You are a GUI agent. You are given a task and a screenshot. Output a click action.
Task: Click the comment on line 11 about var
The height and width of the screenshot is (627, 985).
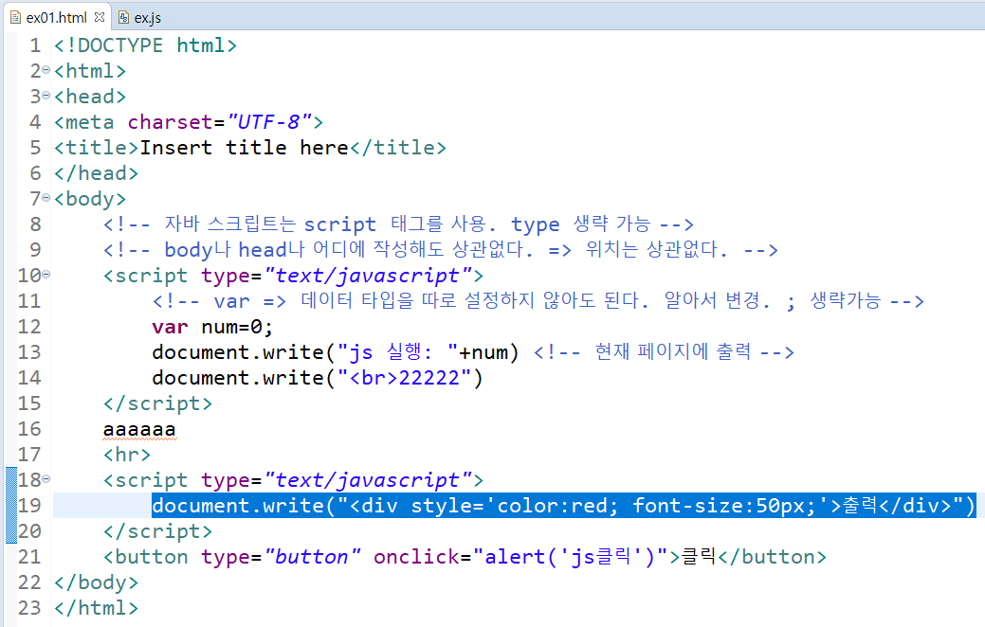pos(538,301)
